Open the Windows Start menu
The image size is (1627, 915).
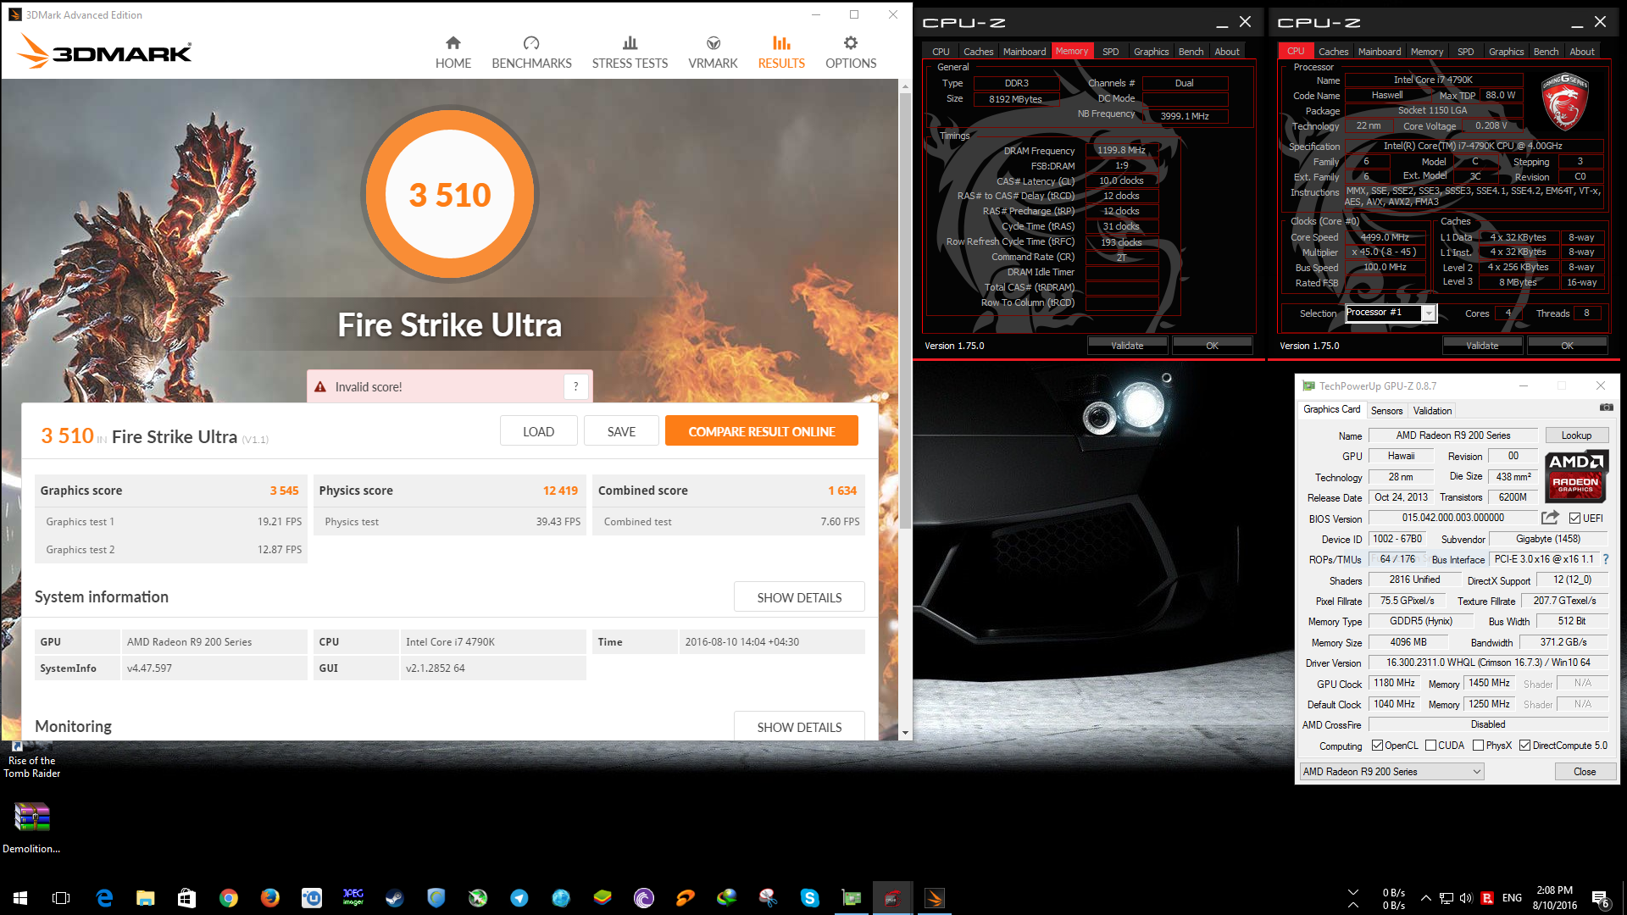click(x=20, y=898)
